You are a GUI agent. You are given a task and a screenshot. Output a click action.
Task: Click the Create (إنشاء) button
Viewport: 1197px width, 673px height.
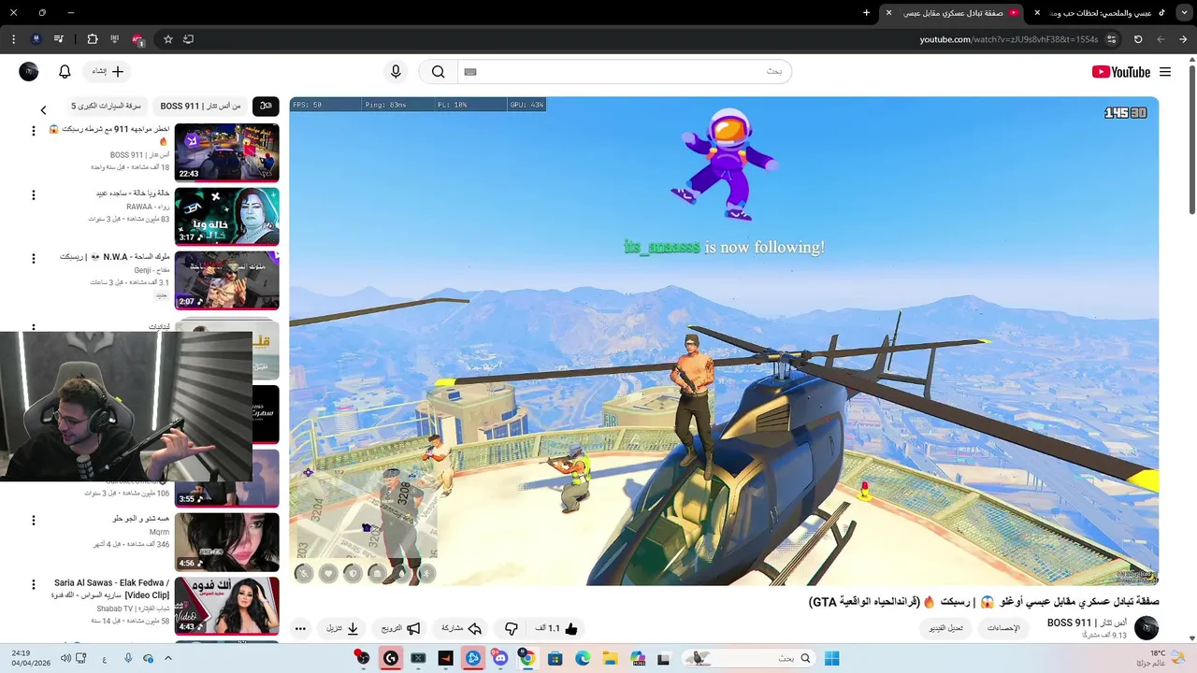[108, 72]
